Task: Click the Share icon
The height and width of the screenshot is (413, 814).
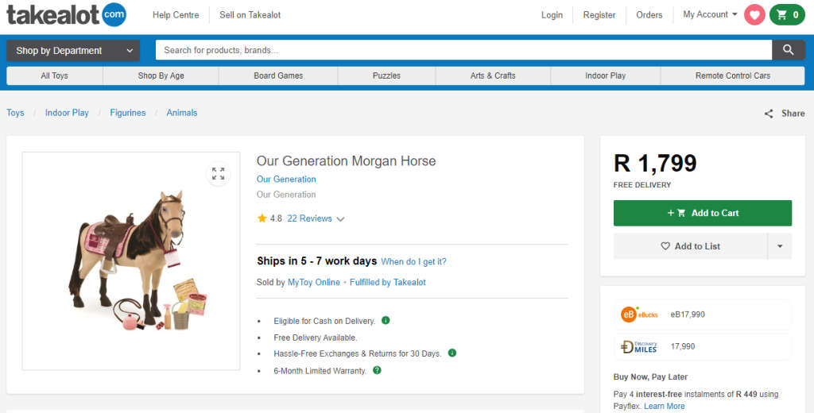Action: [769, 114]
